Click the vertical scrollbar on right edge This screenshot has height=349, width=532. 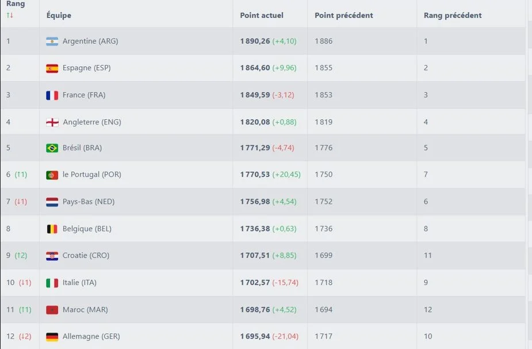pyautogui.click(x=529, y=173)
